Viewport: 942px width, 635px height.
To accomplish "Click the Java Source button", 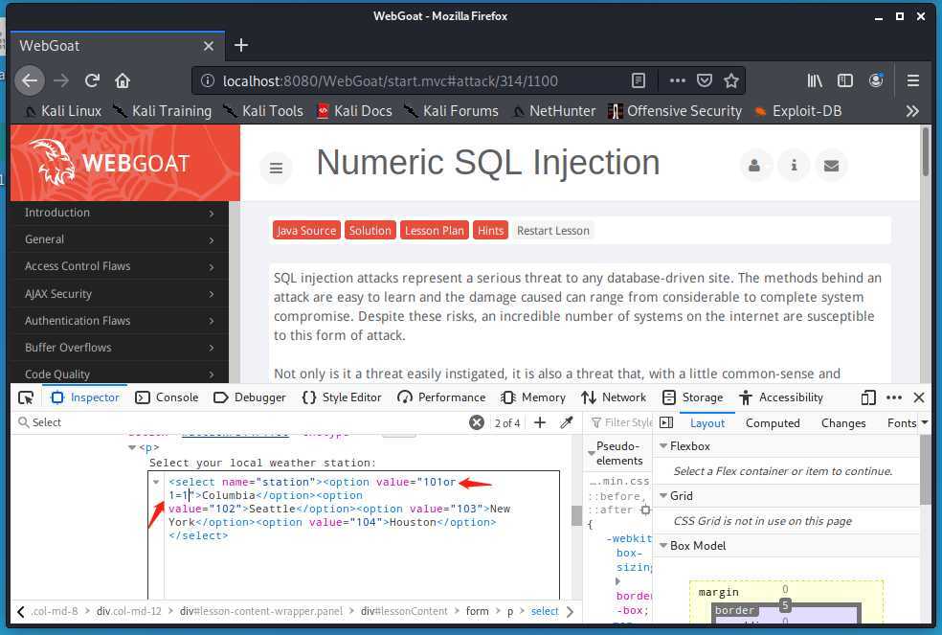I will [x=305, y=230].
